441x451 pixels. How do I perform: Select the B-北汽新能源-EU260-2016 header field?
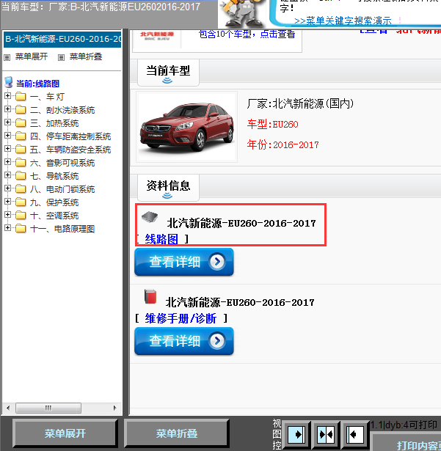click(x=62, y=39)
